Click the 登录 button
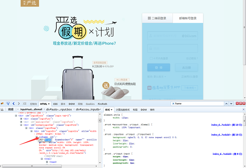The height and width of the screenshot is (168, 246). tap(159, 67)
